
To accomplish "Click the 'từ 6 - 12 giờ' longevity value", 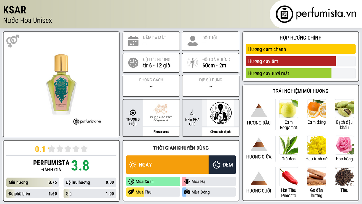I will coord(156,66).
